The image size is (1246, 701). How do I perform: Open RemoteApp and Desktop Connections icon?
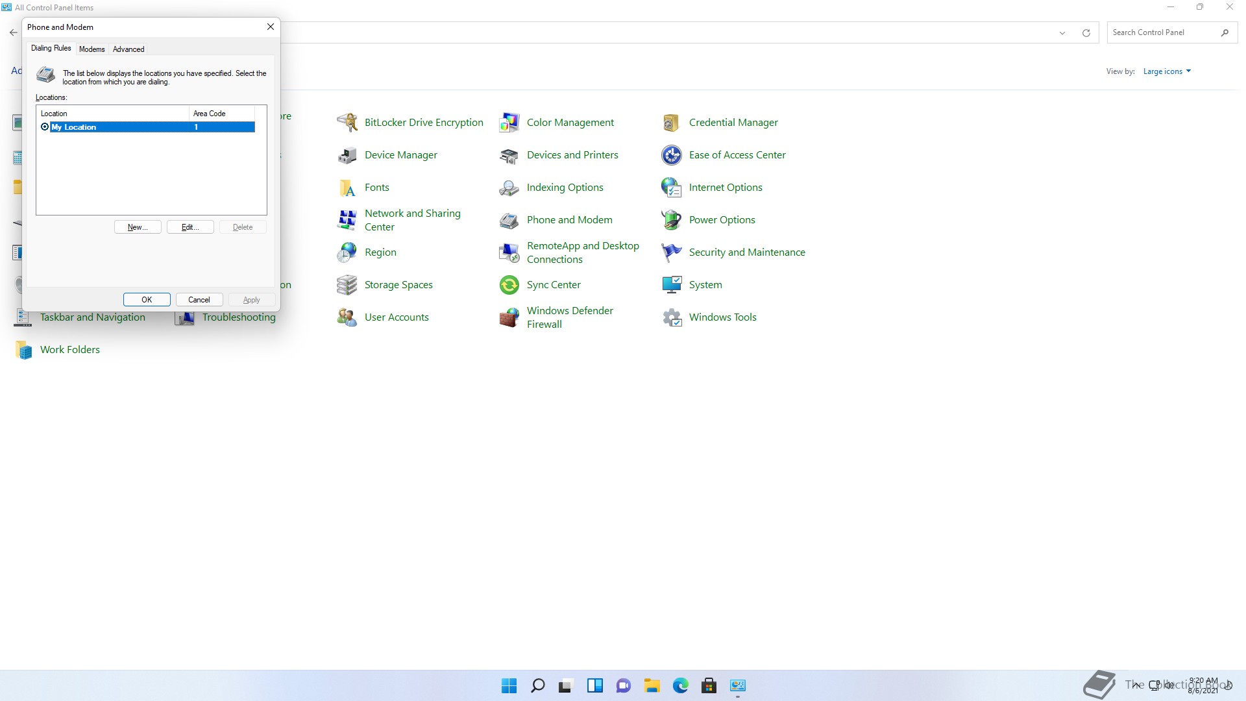coord(509,252)
